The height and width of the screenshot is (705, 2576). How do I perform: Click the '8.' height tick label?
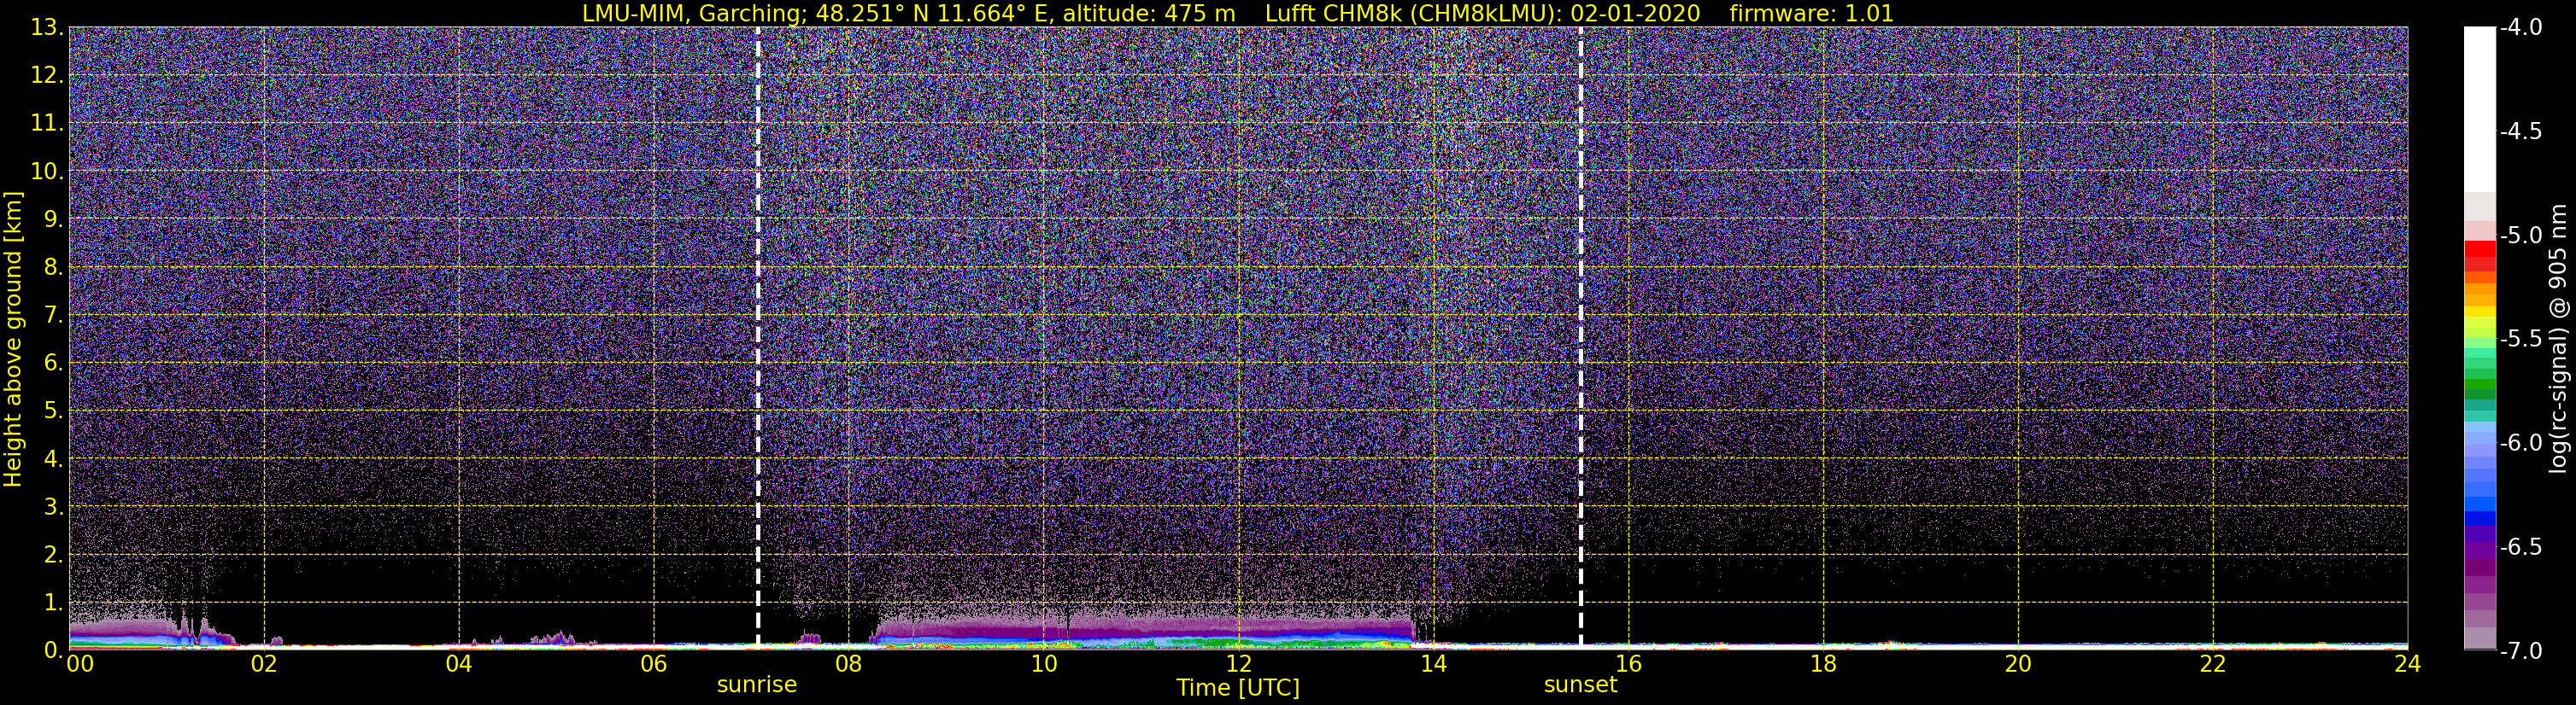53,268
